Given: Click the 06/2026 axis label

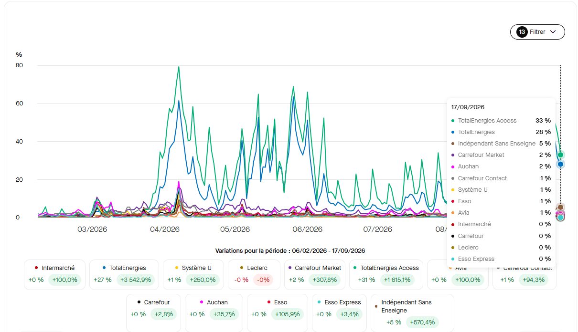Looking at the screenshot, I should (x=307, y=229).
